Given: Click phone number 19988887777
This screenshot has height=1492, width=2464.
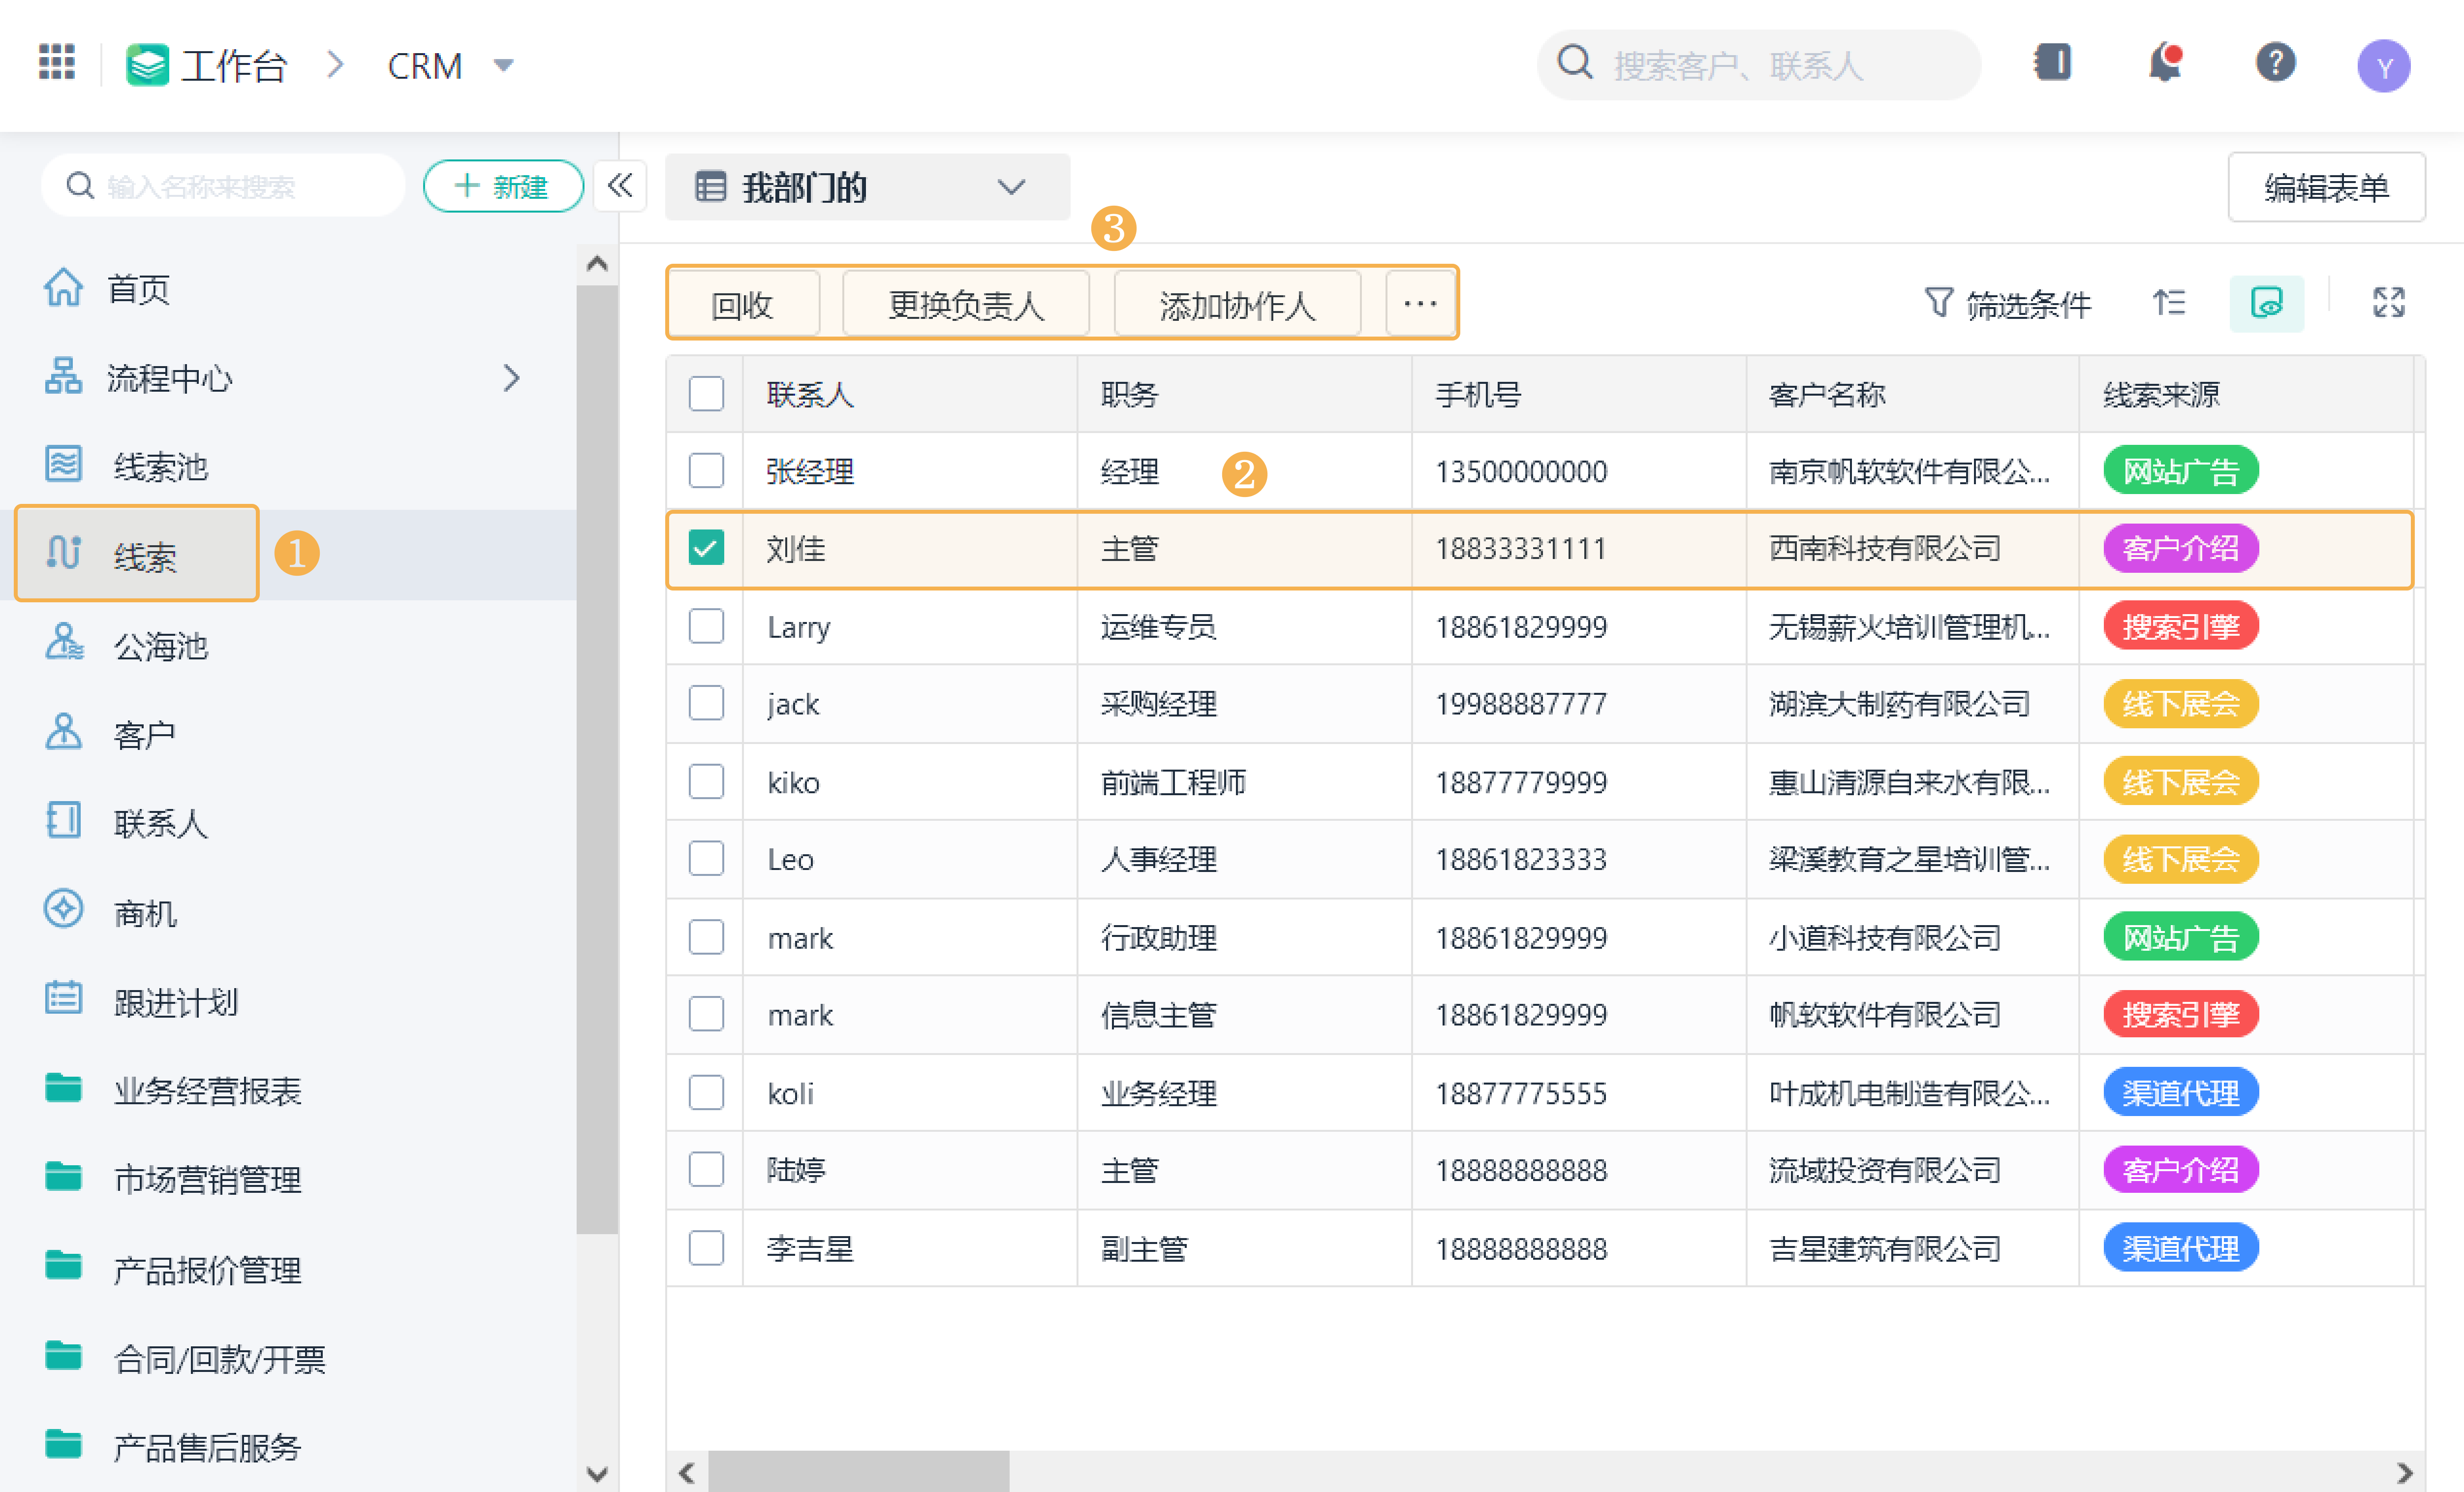Looking at the screenshot, I should (1521, 704).
